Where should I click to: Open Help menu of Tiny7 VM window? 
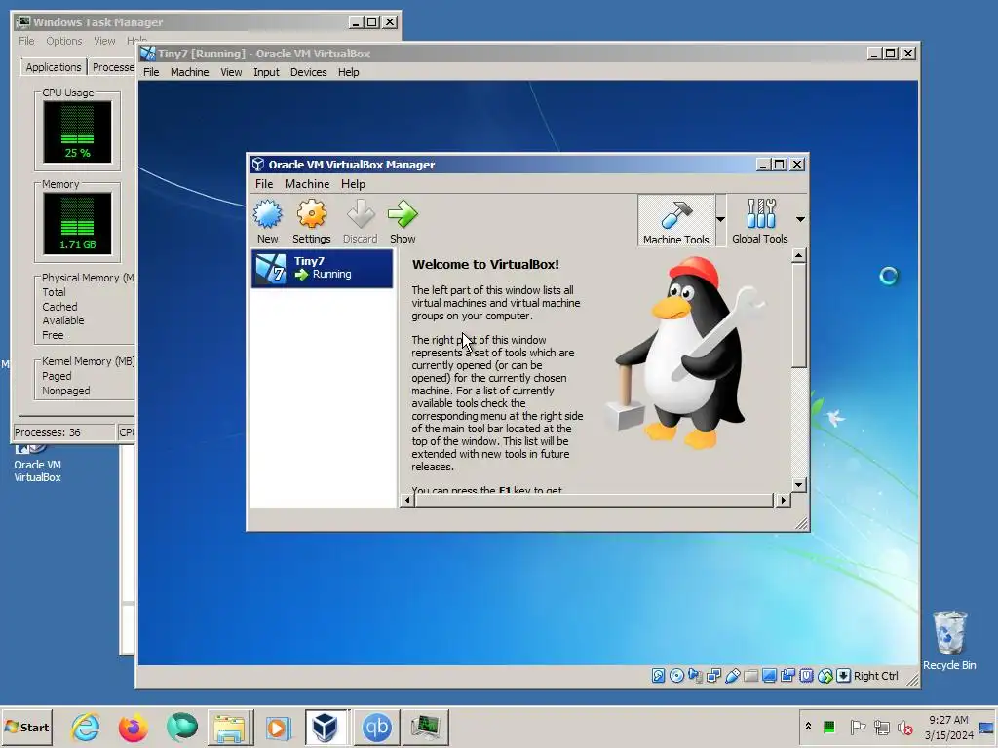tap(348, 72)
